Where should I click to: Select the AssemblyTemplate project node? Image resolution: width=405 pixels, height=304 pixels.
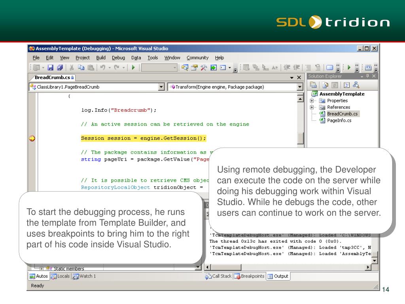(x=342, y=94)
